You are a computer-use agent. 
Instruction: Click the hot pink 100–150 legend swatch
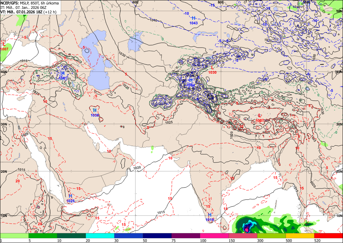pos(214,235)
